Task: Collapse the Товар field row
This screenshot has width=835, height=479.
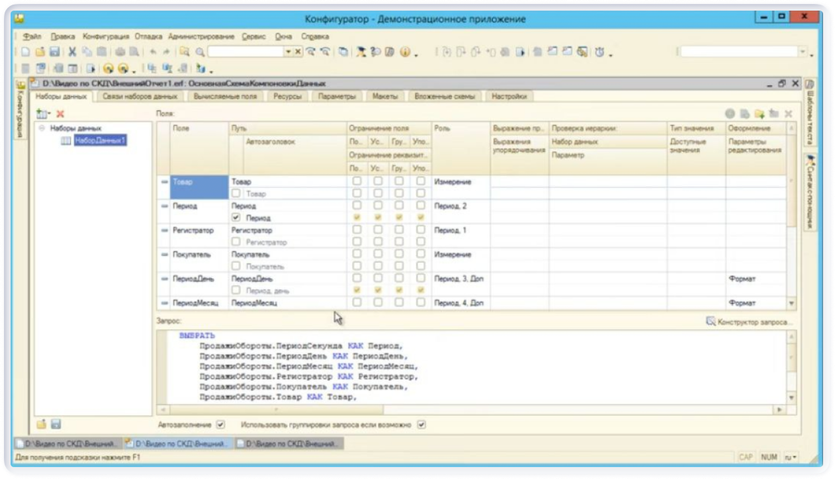Action: click(x=165, y=182)
